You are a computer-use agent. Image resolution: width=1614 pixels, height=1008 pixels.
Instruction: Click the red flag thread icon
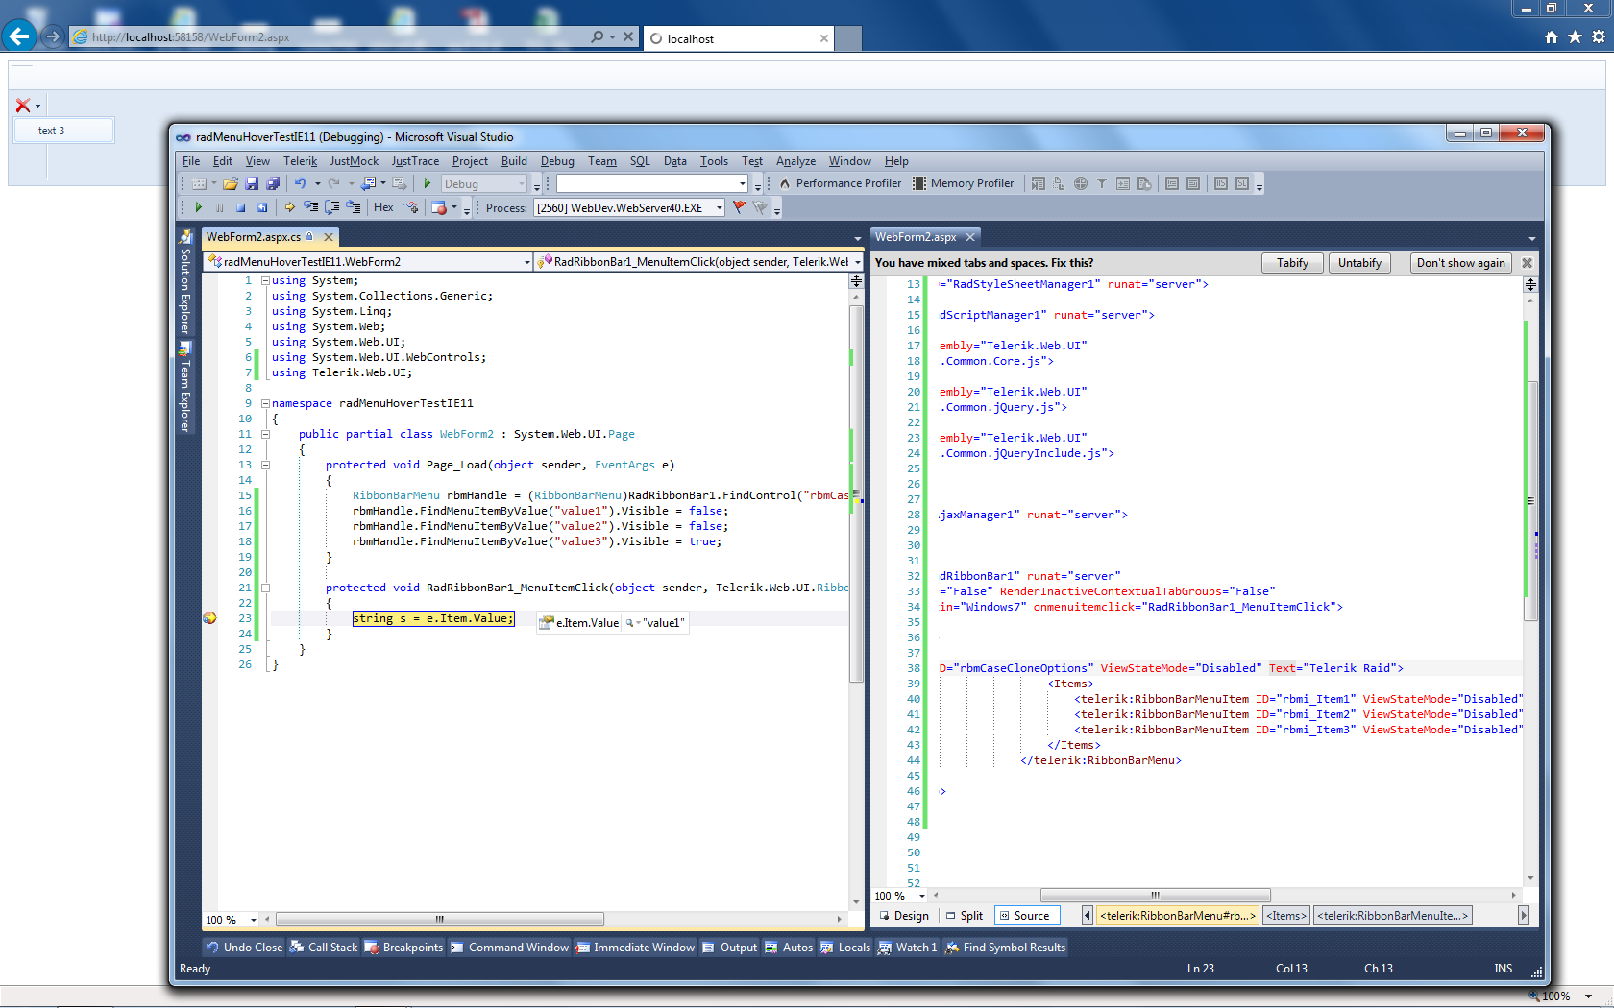tap(739, 207)
